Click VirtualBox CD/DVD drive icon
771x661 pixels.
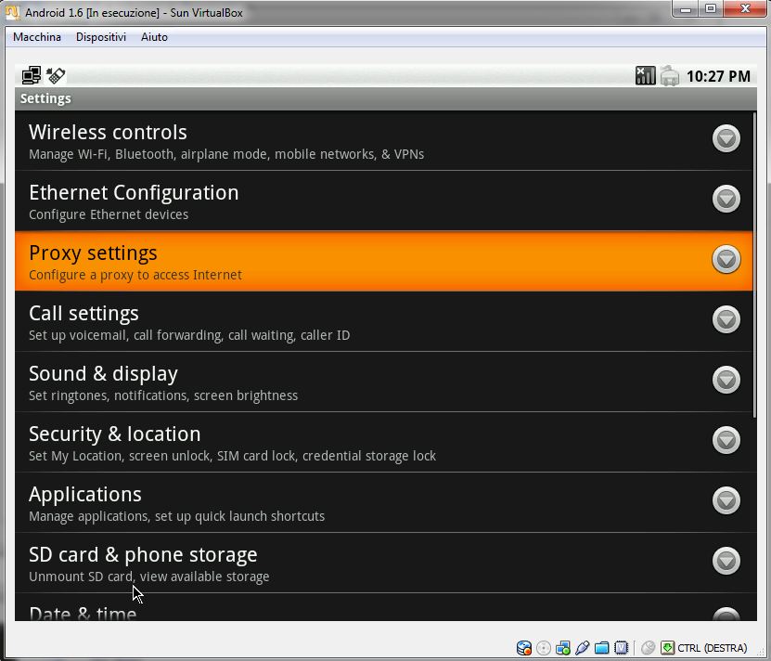click(x=544, y=648)
